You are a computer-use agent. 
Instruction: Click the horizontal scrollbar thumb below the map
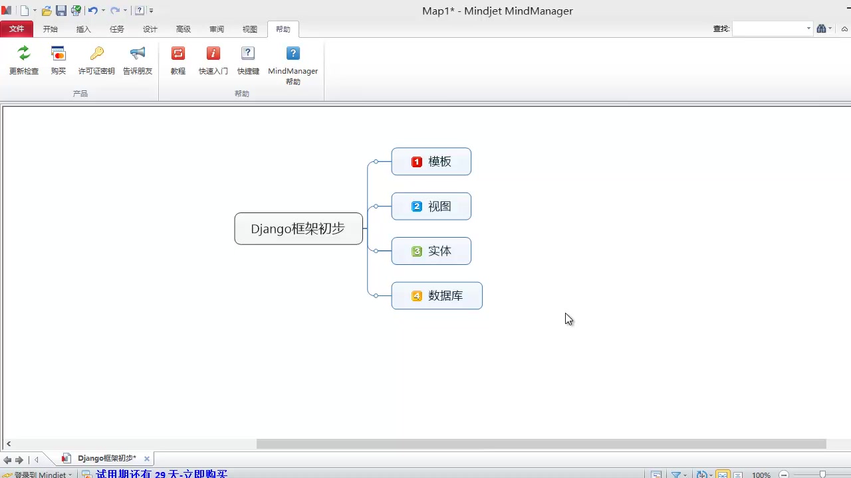541,443
